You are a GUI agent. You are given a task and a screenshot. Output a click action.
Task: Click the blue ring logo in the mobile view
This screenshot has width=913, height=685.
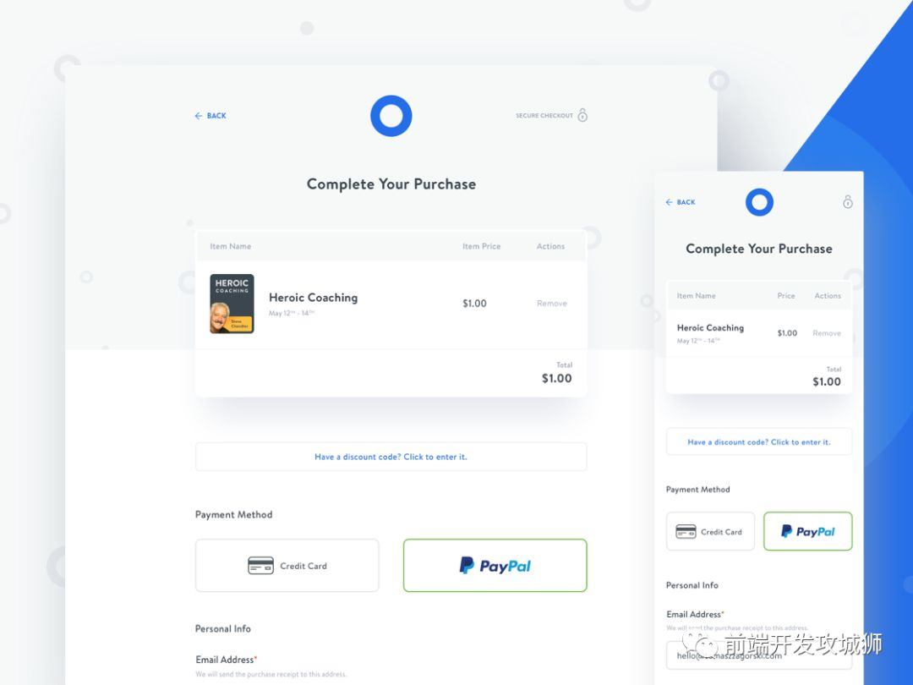[x=759, y=202]
